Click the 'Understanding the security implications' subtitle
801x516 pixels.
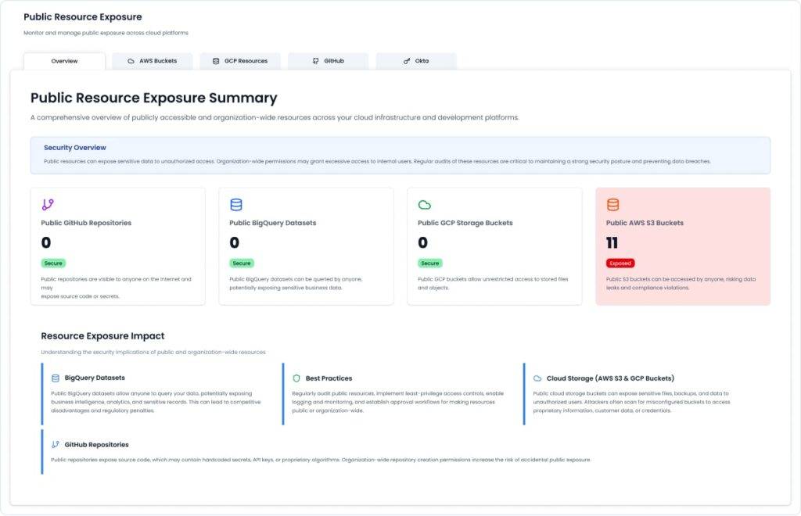click(x=153, y=352)
